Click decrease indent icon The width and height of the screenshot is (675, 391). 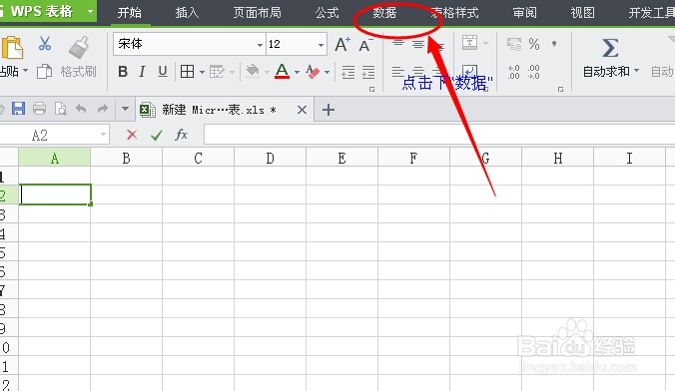click(x=347, y=72)
